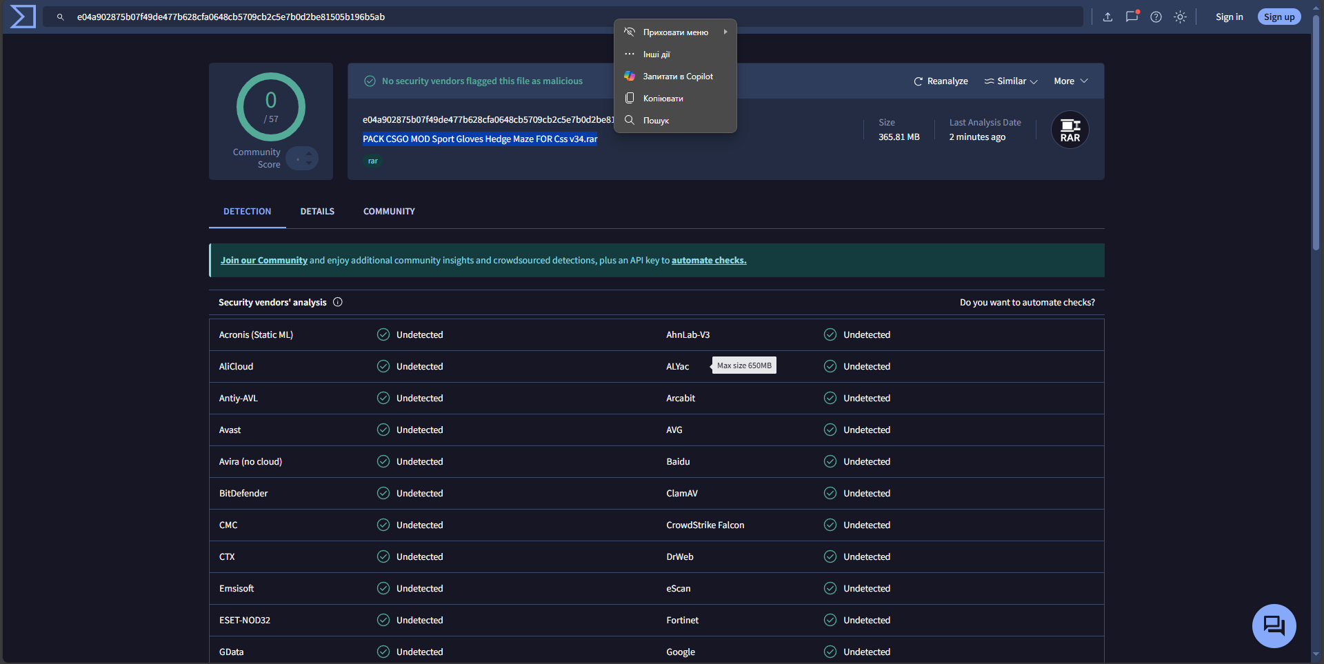Switch to the DETAILS tab
This screenshot has width=1324, height=664.
tap(317, 212)
